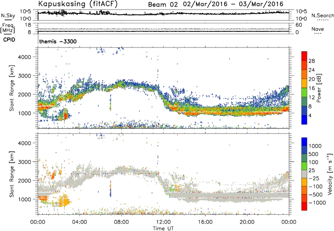The width and height of the screenshot is (334, 231).
Task: Click the 'Power [dB]' colorbar title
Action: tap(319, 88)
